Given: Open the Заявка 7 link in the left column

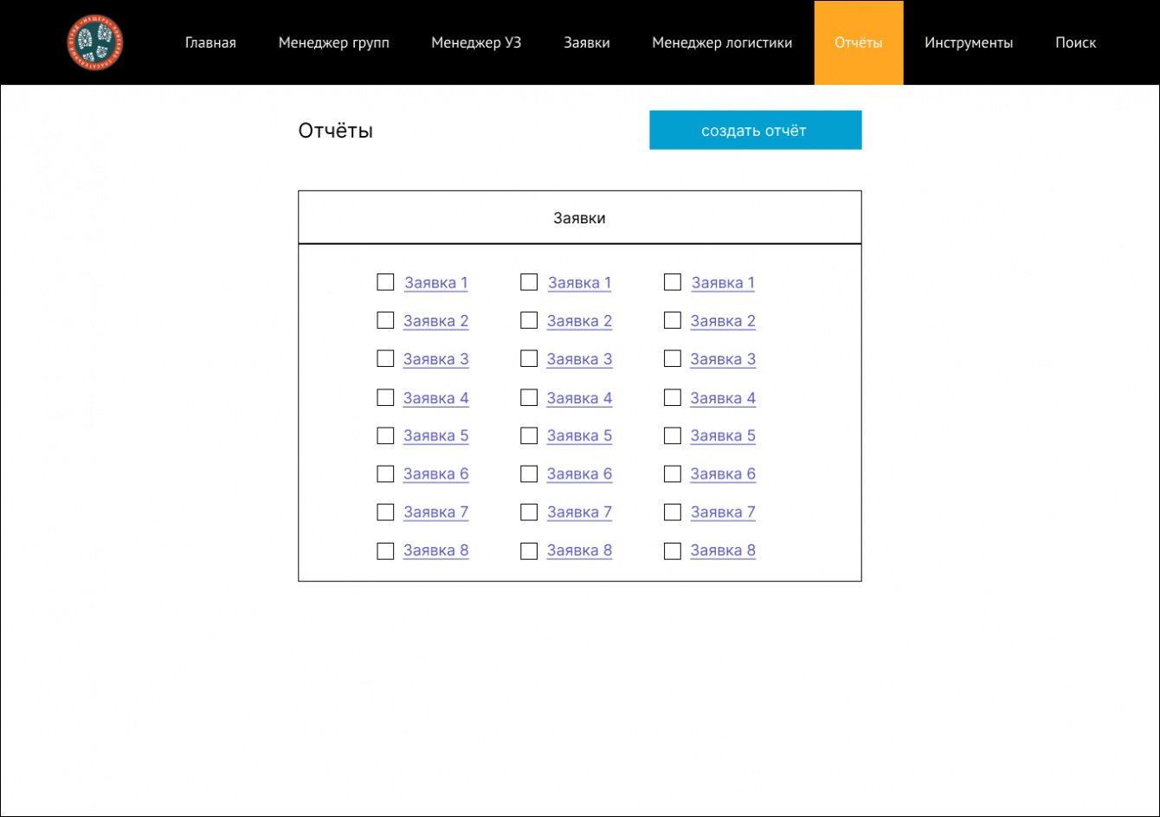Looking at the screenshot, I should (x=436, y=512).
